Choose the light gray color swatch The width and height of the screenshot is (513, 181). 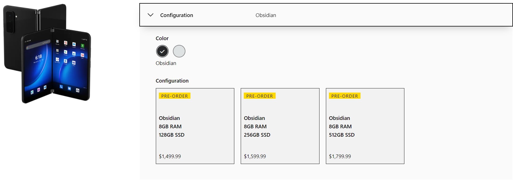pos(179,51)
